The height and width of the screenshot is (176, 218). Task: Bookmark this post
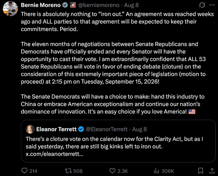pos(201,171)
